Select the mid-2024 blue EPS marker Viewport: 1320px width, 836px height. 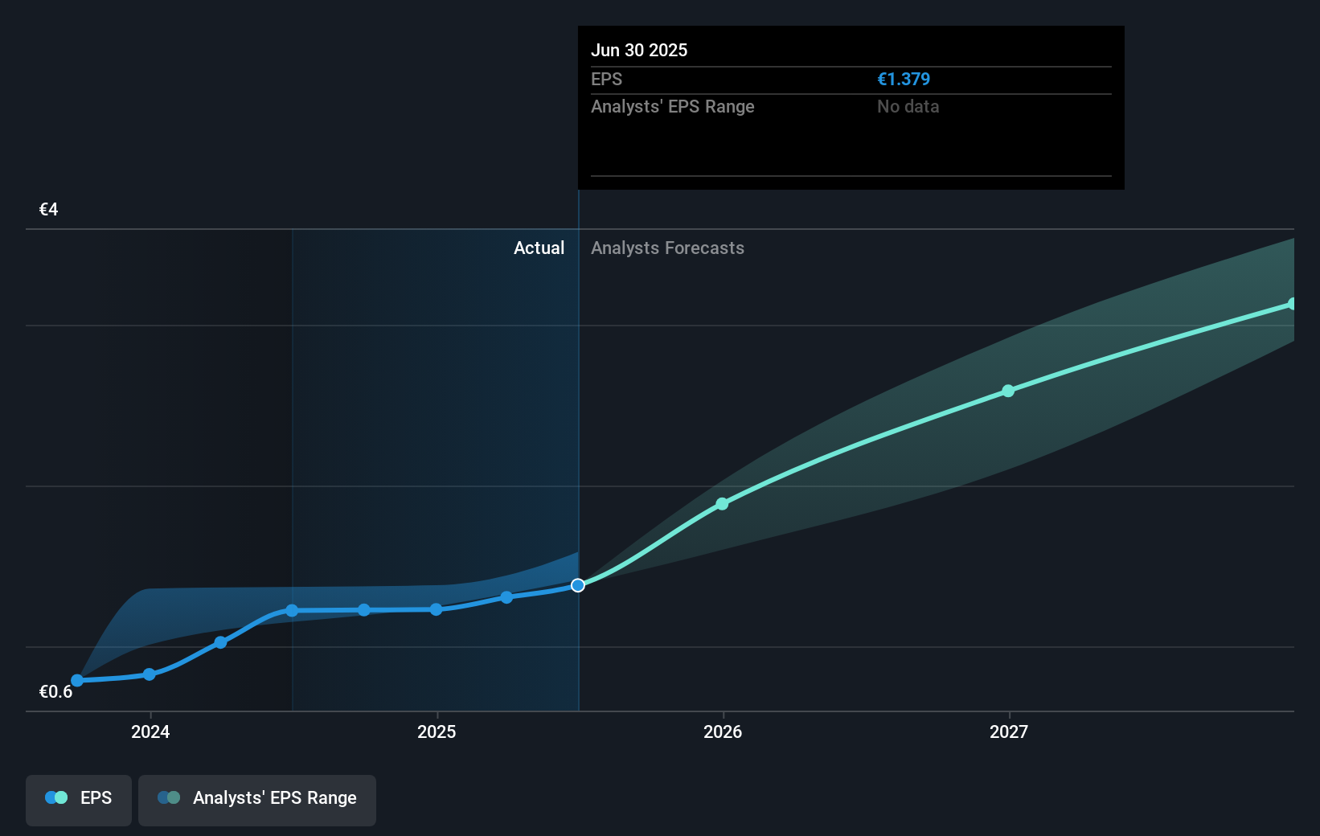click(x=291, y=610)
